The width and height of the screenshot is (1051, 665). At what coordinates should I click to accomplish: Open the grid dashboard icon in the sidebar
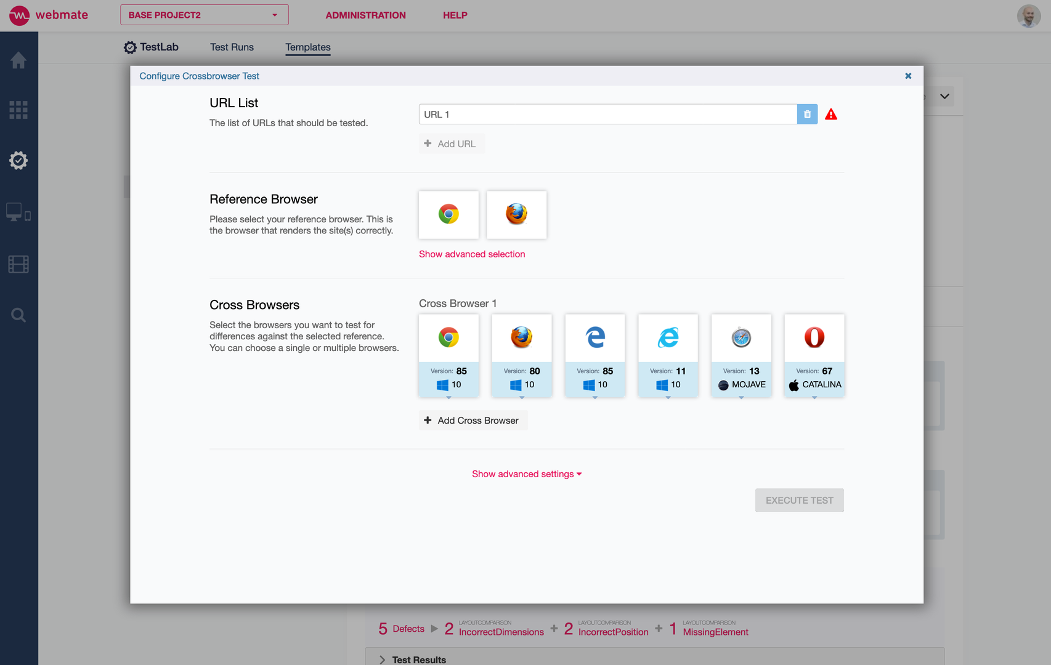point(18,110)
